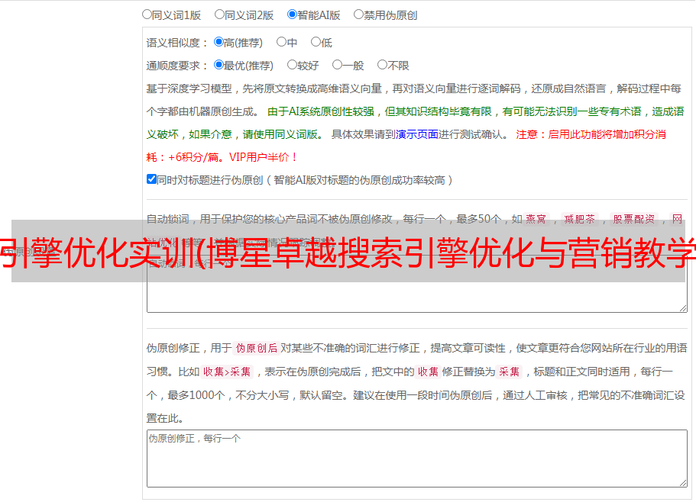Set 通顺度要求 to 最优(推荐)
Screen dimensions: 696x502
coord(219,65)
